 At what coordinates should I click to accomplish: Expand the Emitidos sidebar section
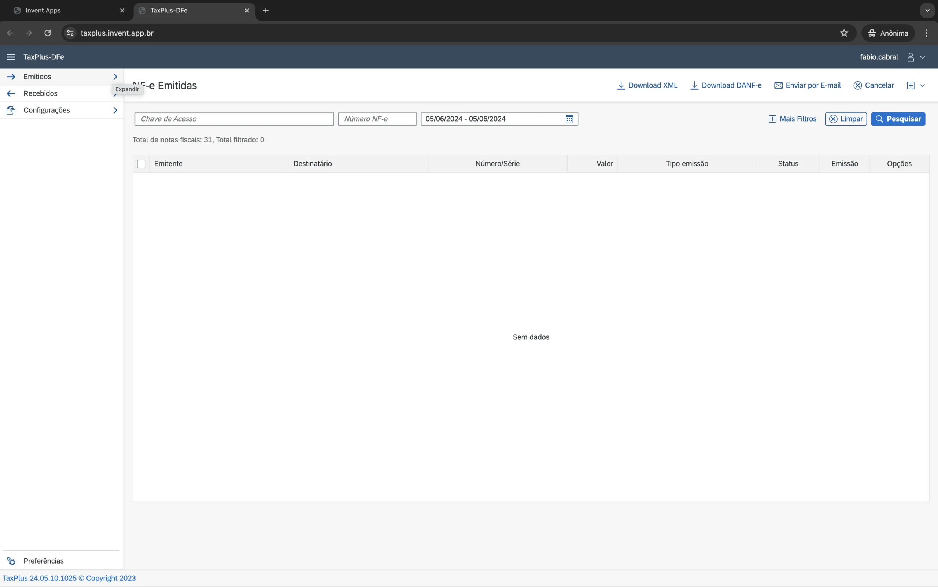(x=115, y=77)
